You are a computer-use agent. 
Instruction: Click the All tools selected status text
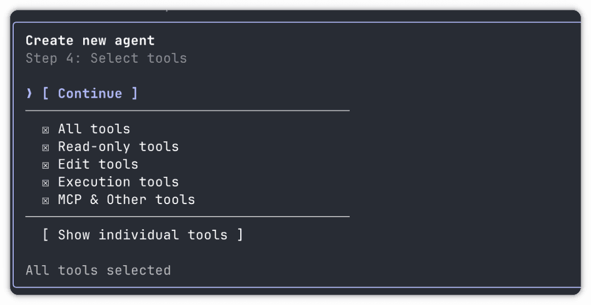pyautogui.click(x=98, y=270)
